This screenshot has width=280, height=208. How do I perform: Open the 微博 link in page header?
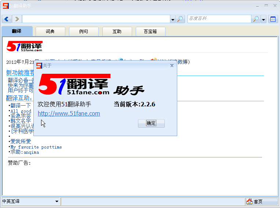pos(183,62)
